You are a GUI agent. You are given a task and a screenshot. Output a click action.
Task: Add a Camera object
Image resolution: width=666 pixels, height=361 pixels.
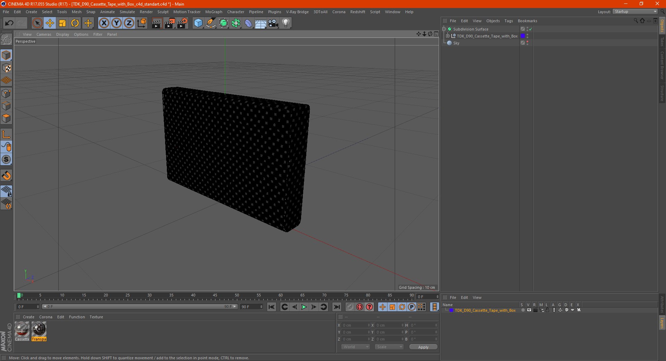click(273, 23)
